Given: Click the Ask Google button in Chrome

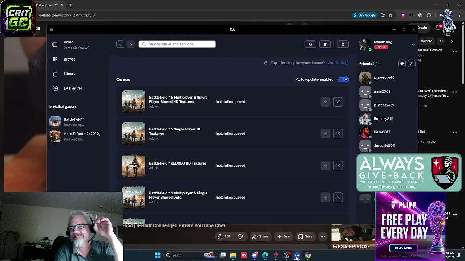Looking at the screenshot, I should pos(365,15).
